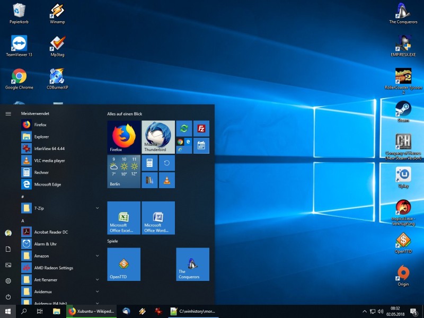Open Alarm & Uhr from the app list
Screen dimensions: 424x318
click(x=60, y=244)
